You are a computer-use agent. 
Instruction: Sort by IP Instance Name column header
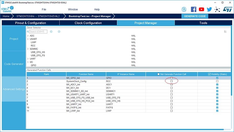(x=126, y=74)
